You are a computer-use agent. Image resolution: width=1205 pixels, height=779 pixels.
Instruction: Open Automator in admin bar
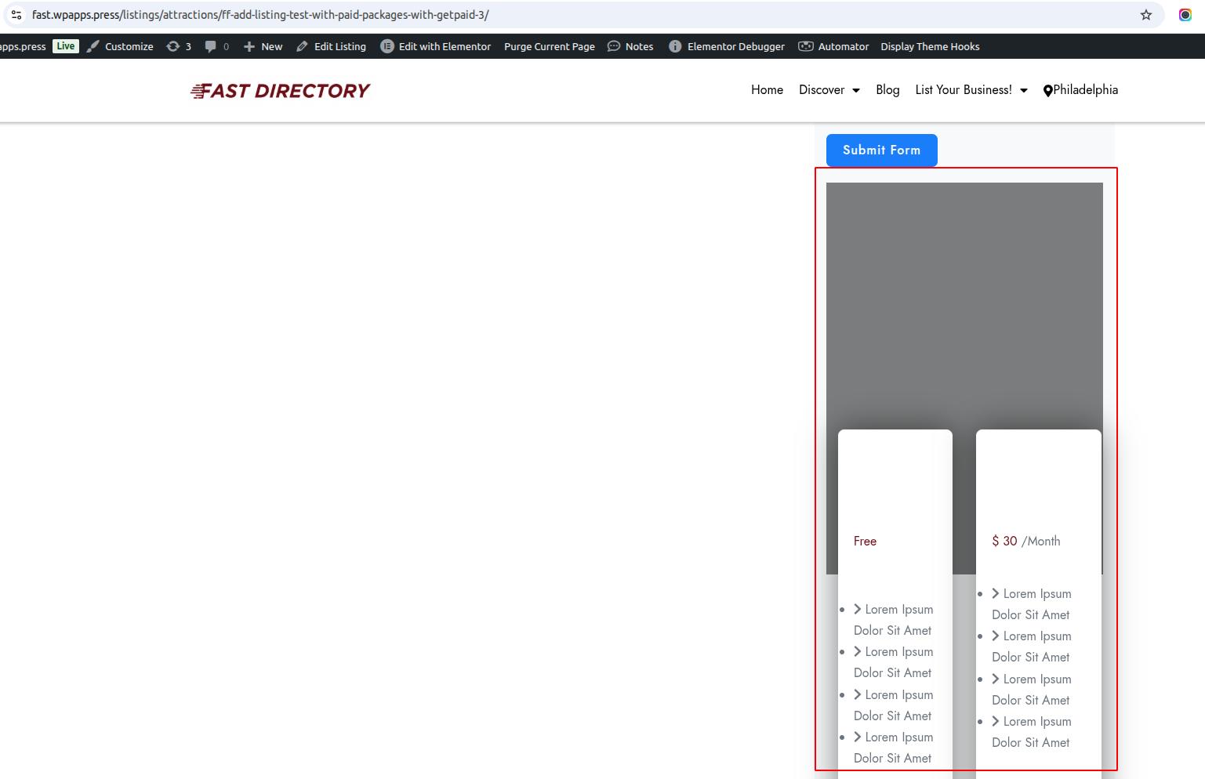(x=833, y=46)
